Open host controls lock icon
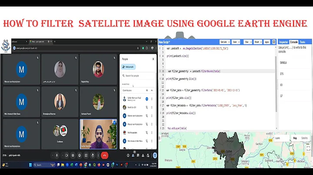Screen dimensions: 313x175 [x=148, y=156]
